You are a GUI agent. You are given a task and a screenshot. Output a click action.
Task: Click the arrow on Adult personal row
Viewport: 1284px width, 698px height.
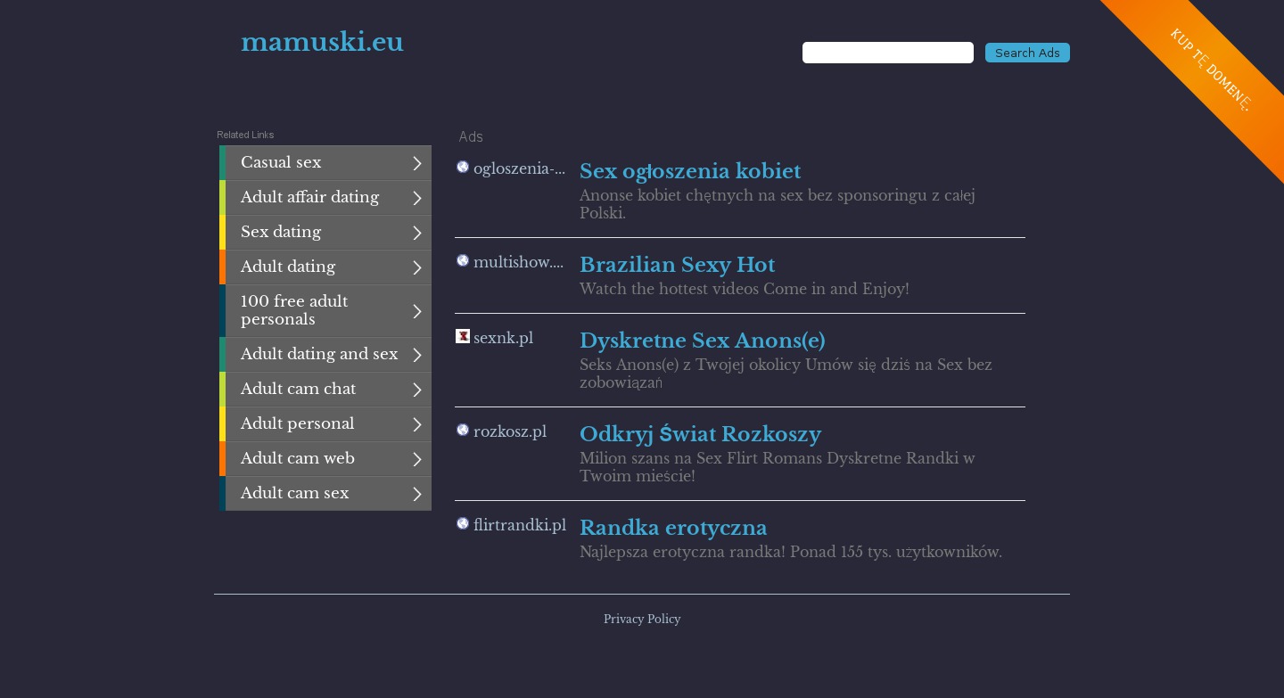point(416,424)
